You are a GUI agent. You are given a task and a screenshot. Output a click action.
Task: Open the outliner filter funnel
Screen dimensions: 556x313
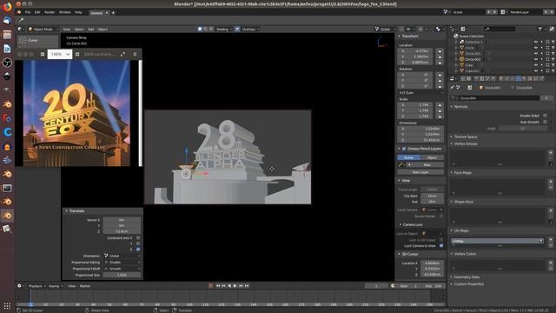pos(539,29)
